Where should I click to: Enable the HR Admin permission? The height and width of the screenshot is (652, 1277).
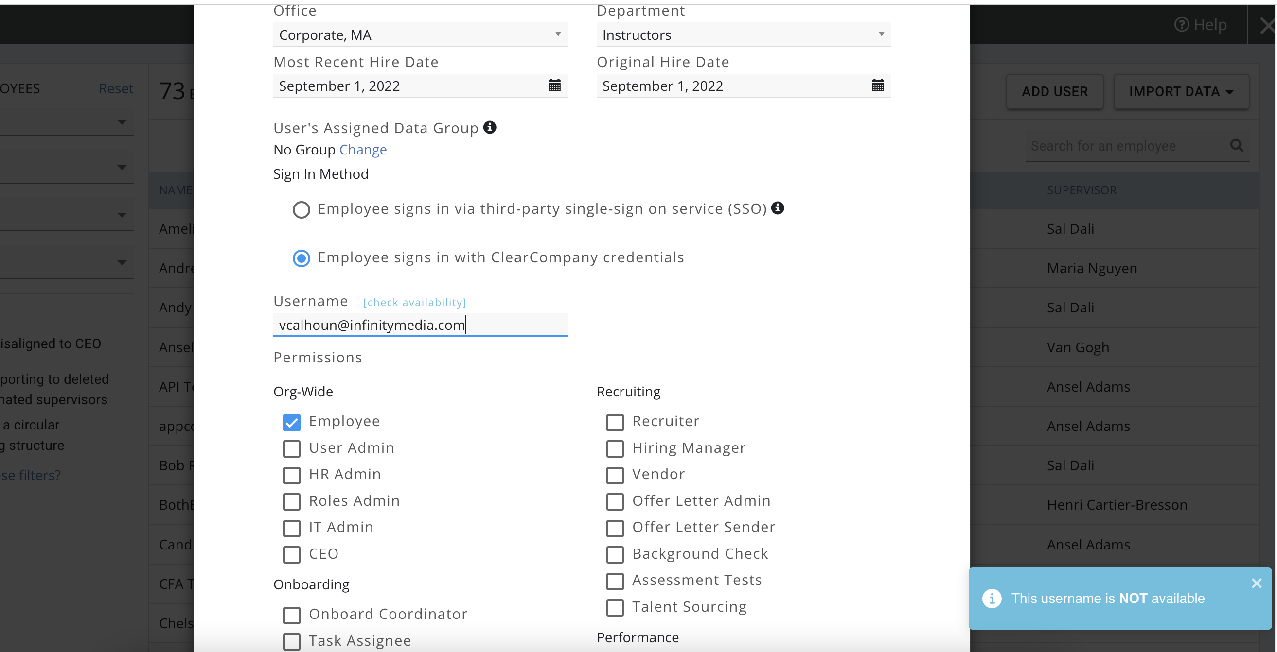(x=291, y=475)
